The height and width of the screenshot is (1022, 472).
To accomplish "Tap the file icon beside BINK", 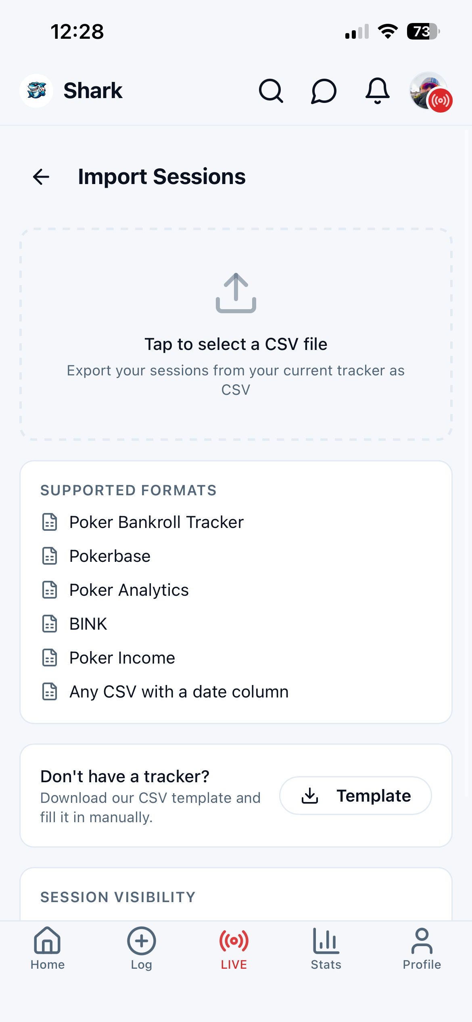I will coord(50,624).
